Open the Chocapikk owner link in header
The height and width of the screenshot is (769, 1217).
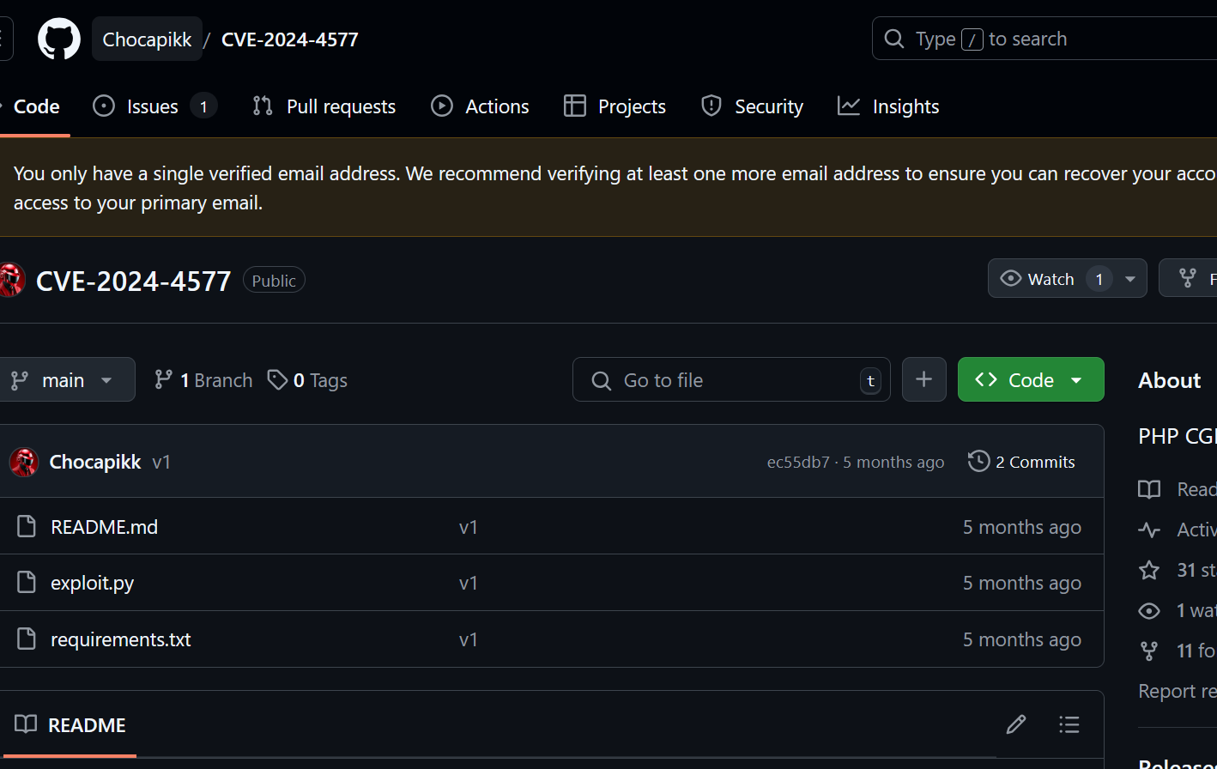147,39
